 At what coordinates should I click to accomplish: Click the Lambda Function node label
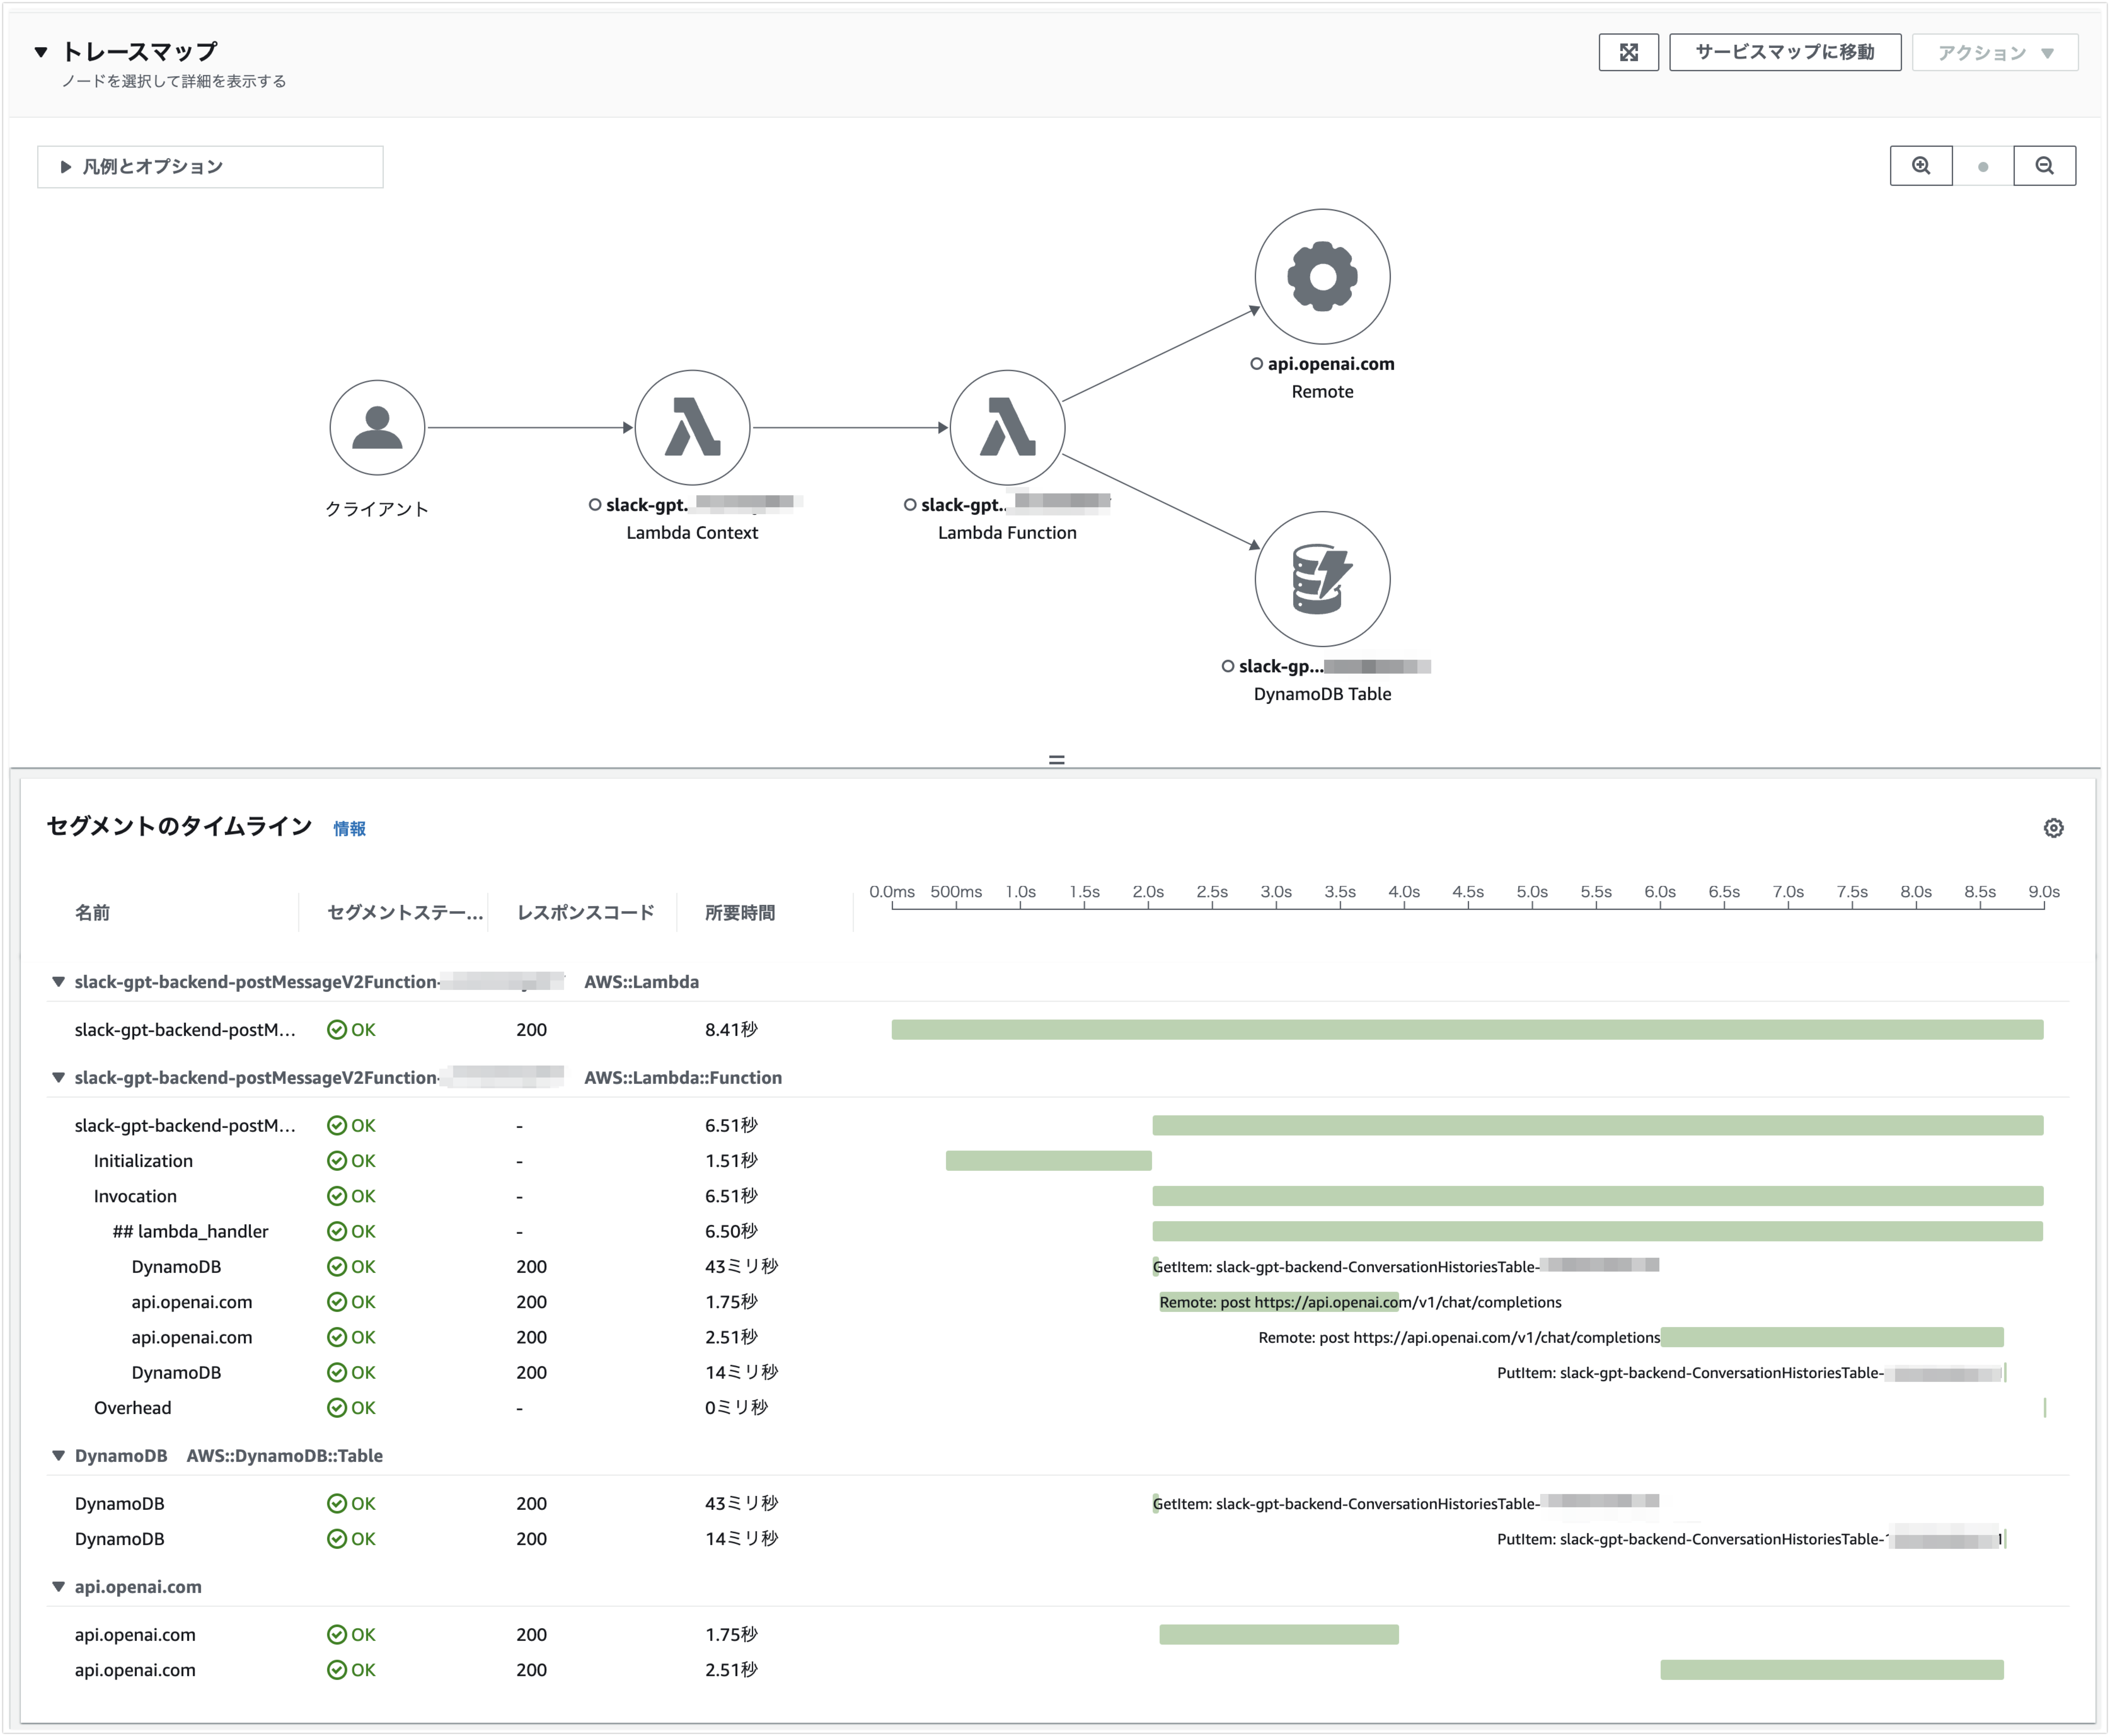1007,533
